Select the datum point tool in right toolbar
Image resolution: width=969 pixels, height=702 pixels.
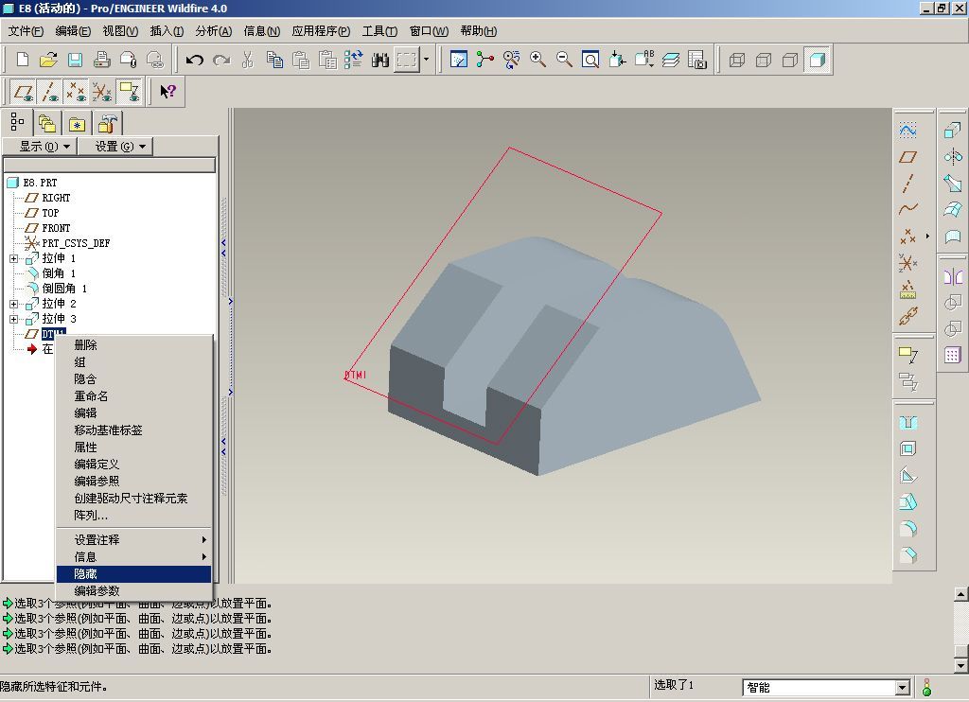tap(907, 237)
